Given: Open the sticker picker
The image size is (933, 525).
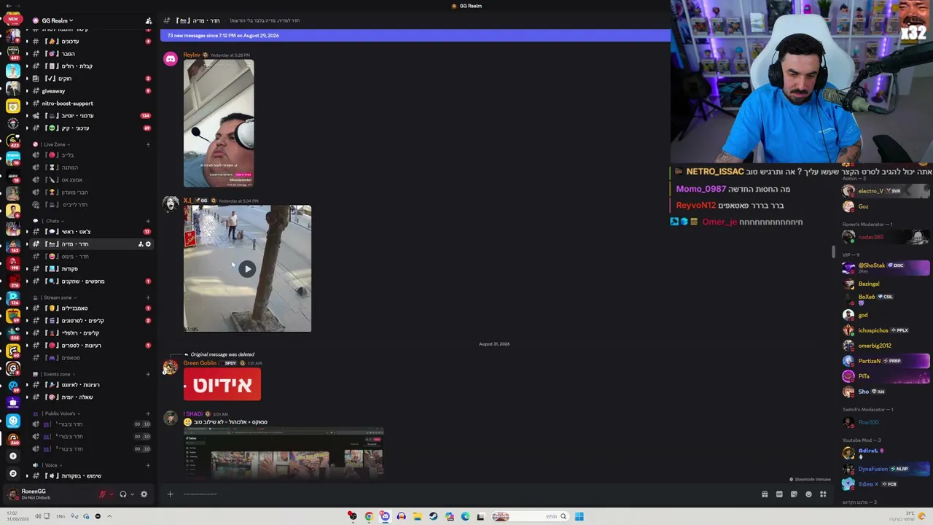Looking at the screenshot, I should tap(794, 494).
